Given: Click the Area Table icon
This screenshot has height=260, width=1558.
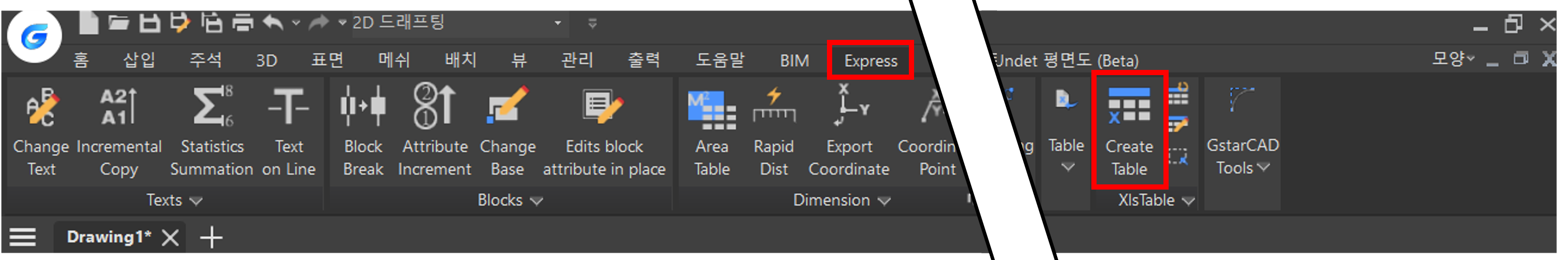Looking at the screenshot, I should 712,110.
